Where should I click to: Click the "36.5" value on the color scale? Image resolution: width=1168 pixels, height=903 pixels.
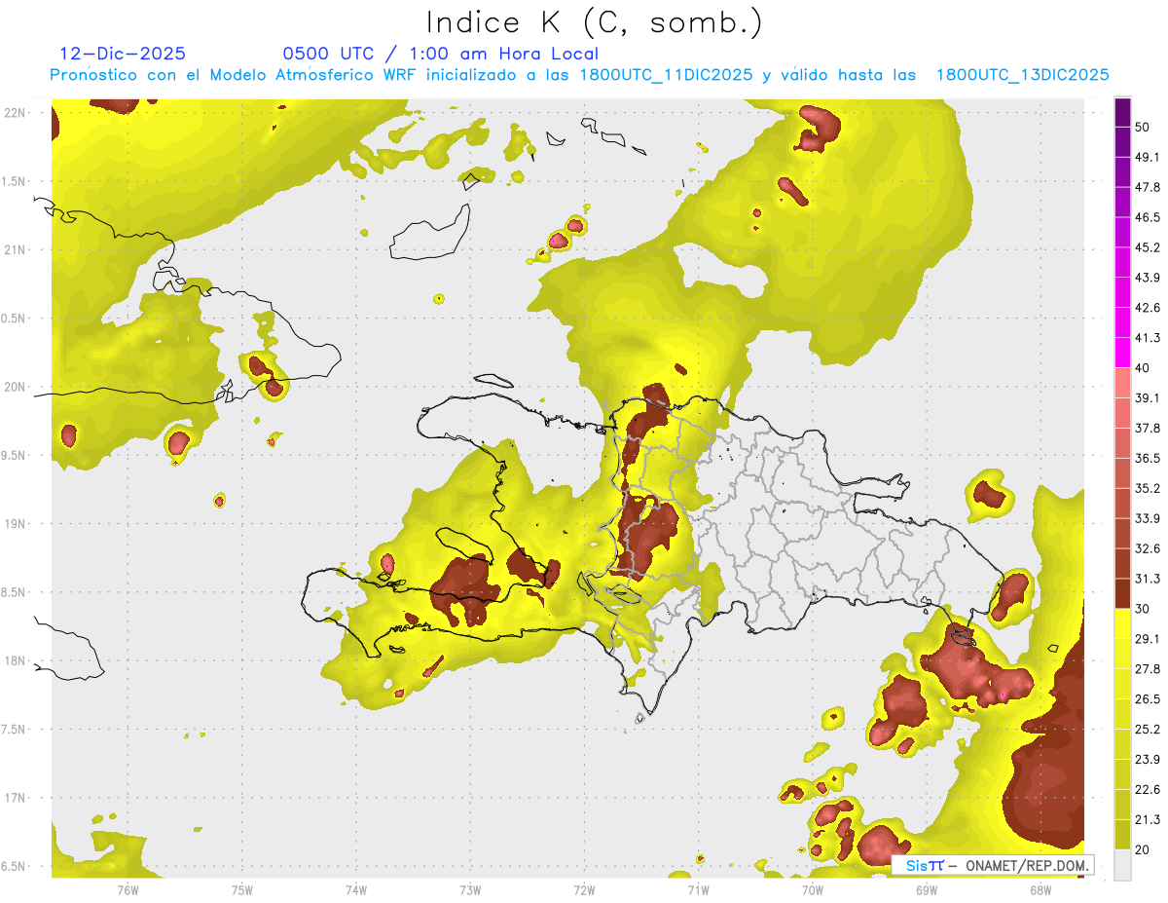(1149, 458)
